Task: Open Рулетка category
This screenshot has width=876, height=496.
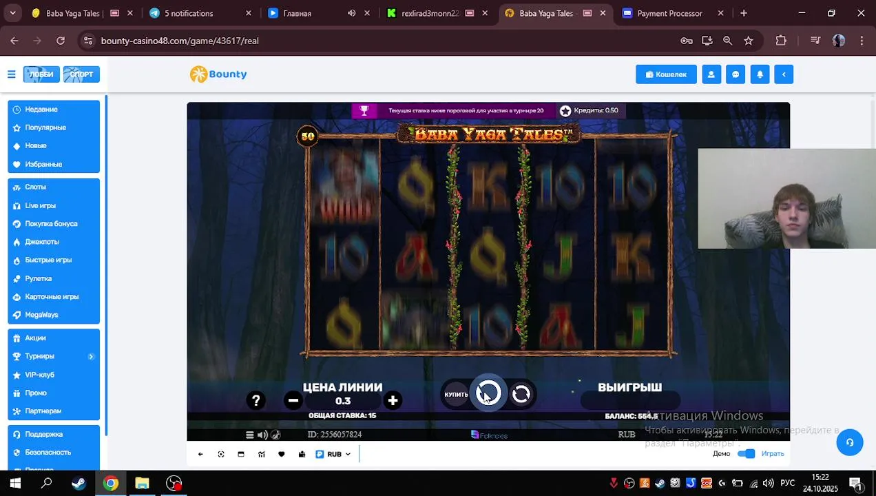Action: pyautogui.click(x=54, y=278)
